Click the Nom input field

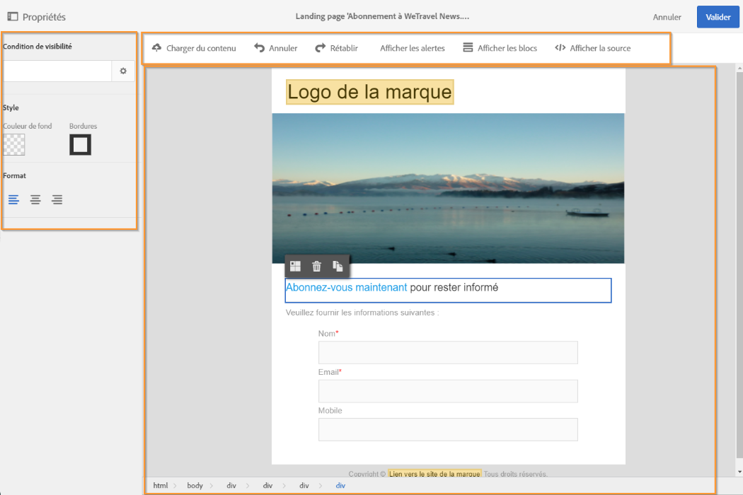(x=448, y=352)
